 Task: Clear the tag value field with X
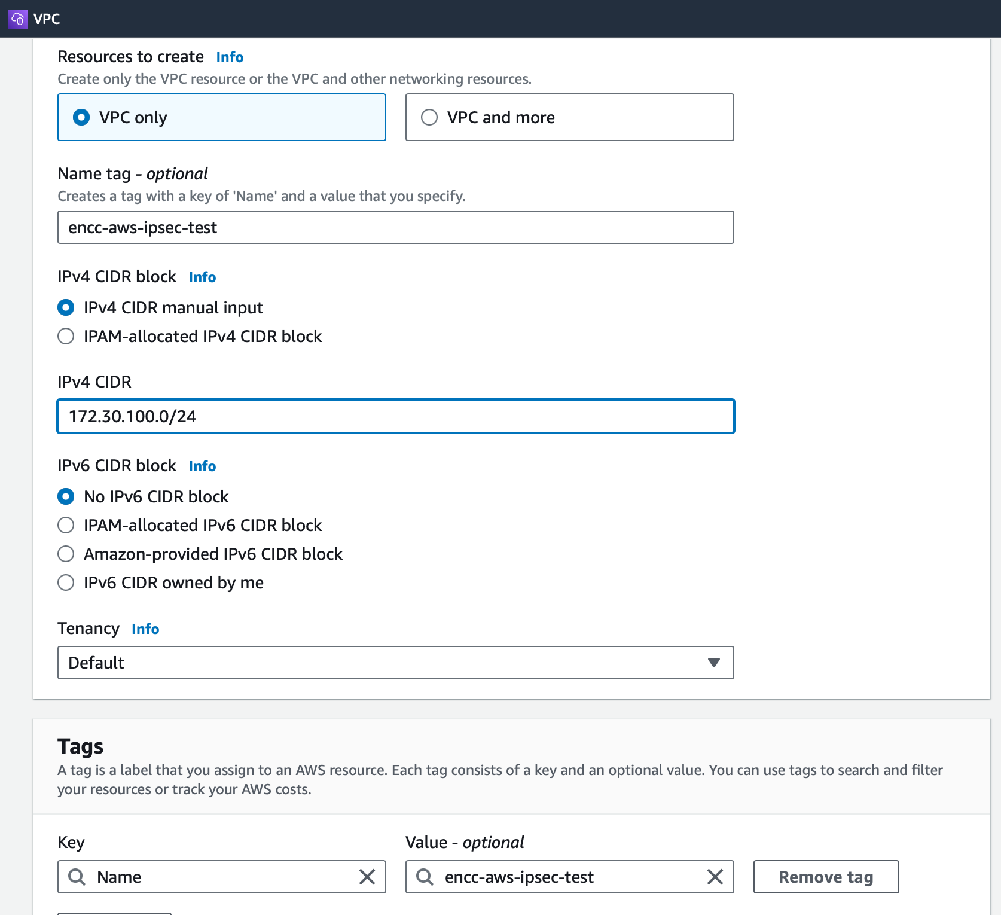tap(715, 877)
